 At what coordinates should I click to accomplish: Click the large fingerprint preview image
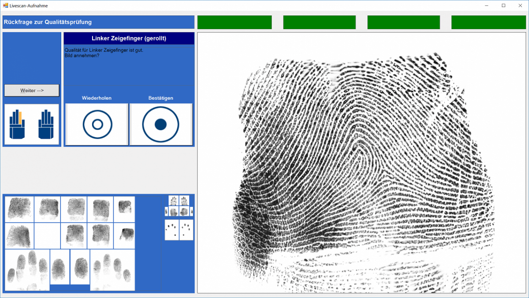[x=361, y=163]
